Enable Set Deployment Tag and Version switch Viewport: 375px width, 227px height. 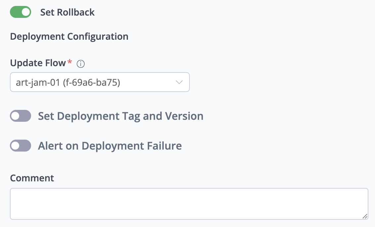pos(21,116)
